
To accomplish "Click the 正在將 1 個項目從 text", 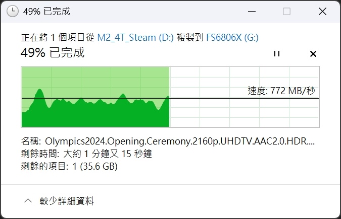I will [x=58, y=38].
